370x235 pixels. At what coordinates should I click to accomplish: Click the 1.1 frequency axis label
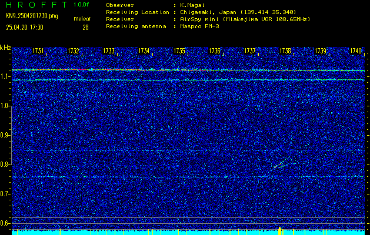click(5, 76)
